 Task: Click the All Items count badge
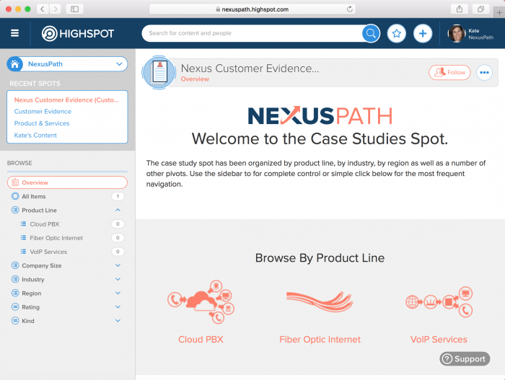point(118,196)
